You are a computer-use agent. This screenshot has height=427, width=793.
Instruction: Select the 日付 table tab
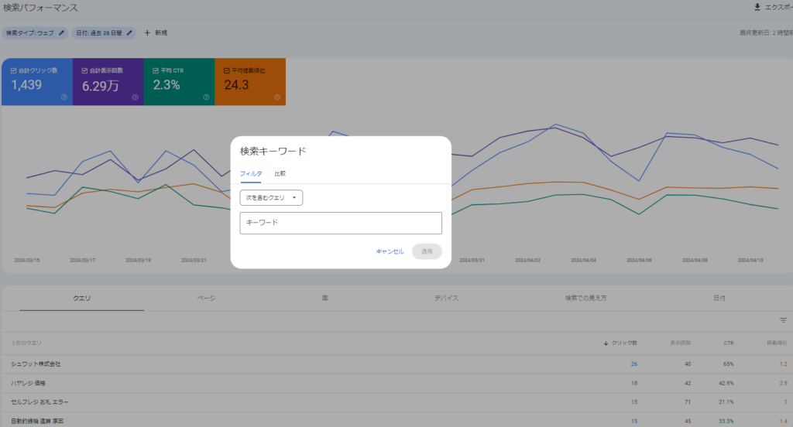coord(719,298)
